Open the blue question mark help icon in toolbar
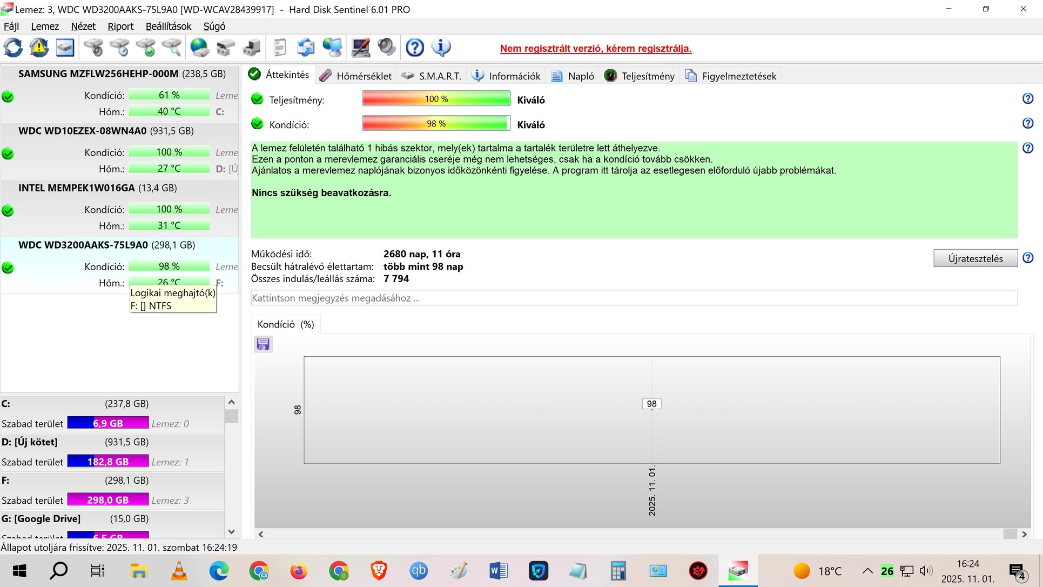This screenshot has width=1043, height=587. click(x=415, y=48)
